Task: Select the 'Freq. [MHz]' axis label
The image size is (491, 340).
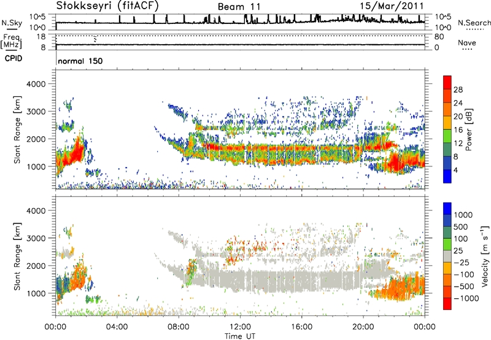Action: click(x=11, y=41)
